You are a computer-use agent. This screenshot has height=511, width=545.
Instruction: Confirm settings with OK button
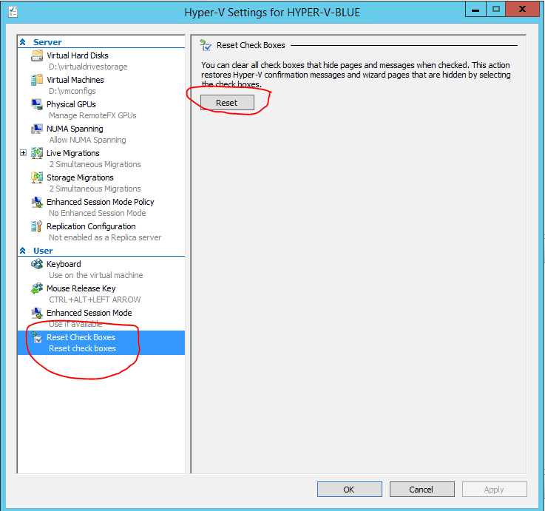(349, 490)
